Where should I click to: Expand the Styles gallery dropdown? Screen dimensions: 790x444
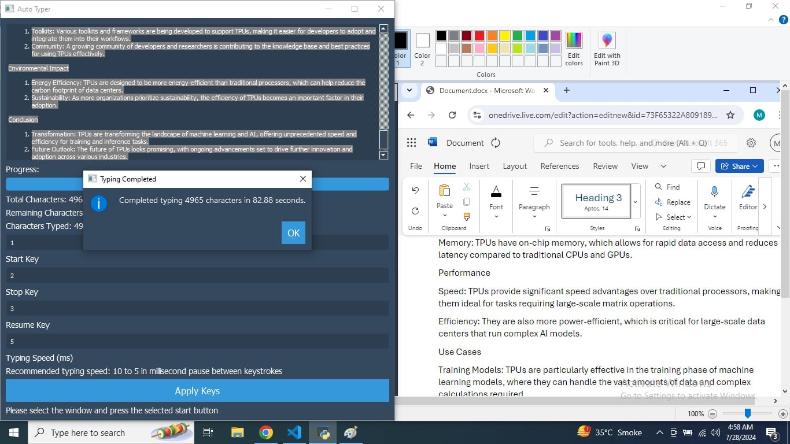(636, 202)
